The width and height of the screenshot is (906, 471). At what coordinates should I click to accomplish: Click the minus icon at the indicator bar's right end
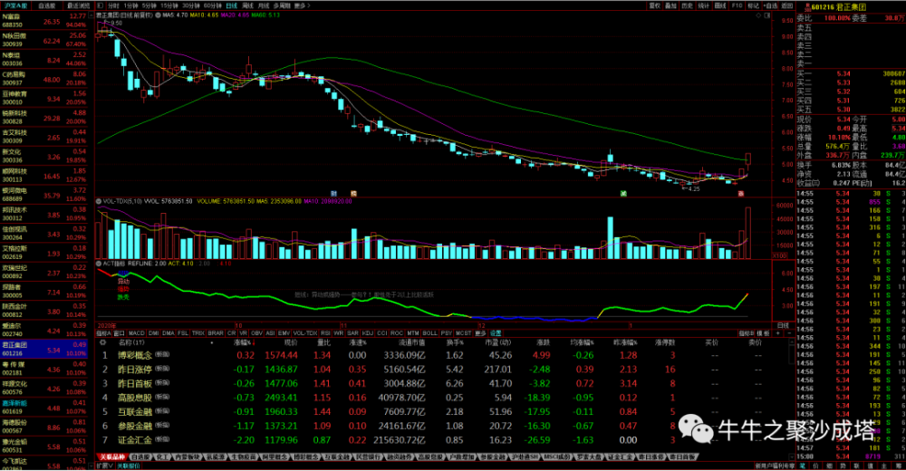coord(789,333)
